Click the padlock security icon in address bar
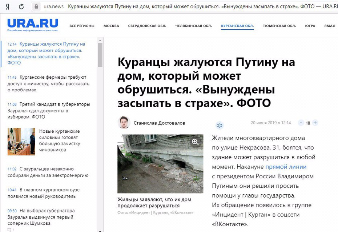 tap(36, 7)
